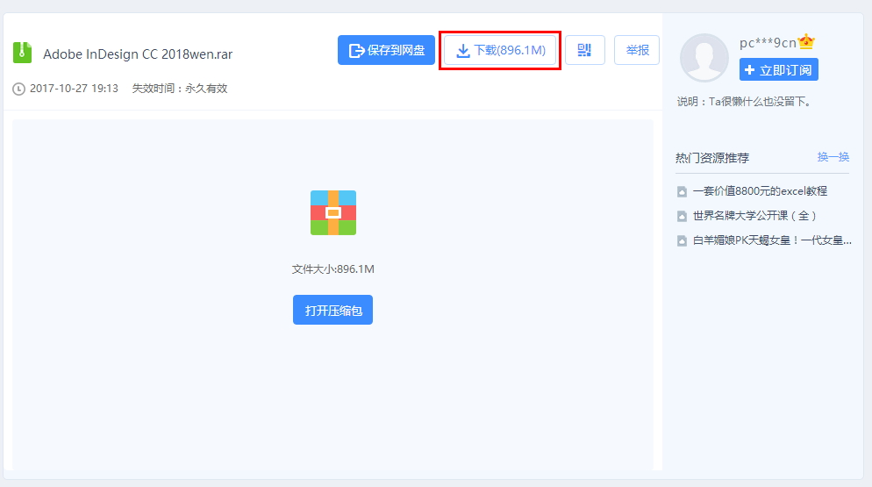Refresh recommendations with 换一换 link

pyautogui.click(x=833, y=157)
